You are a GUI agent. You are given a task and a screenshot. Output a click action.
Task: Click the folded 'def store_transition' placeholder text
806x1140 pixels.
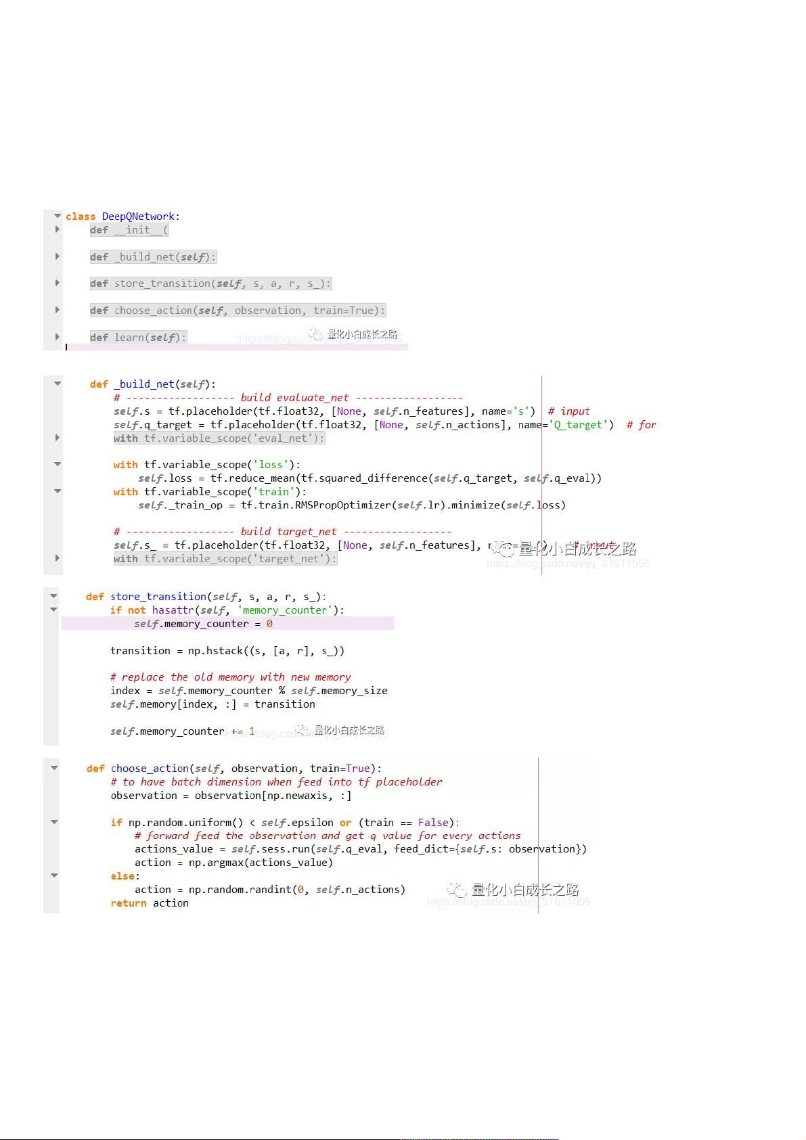tap(210, 283)
